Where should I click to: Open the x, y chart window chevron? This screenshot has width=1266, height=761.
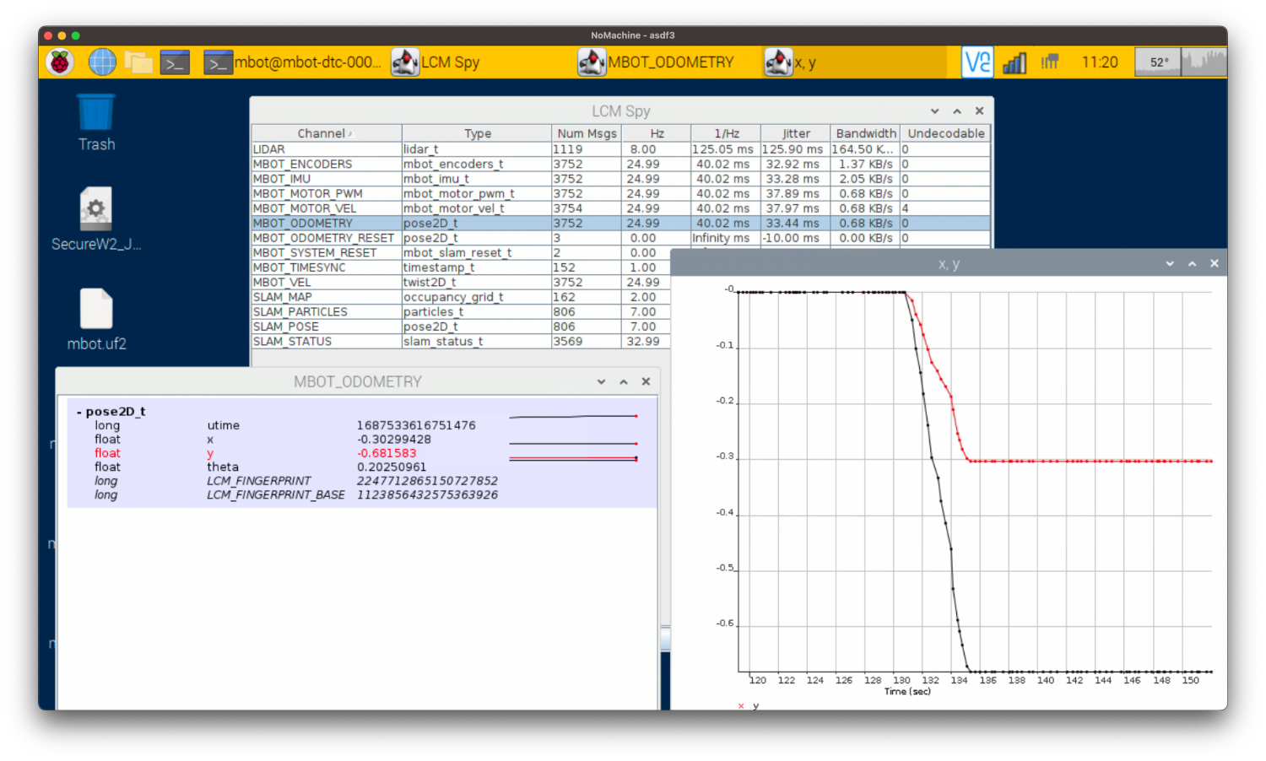[1170, 264]
